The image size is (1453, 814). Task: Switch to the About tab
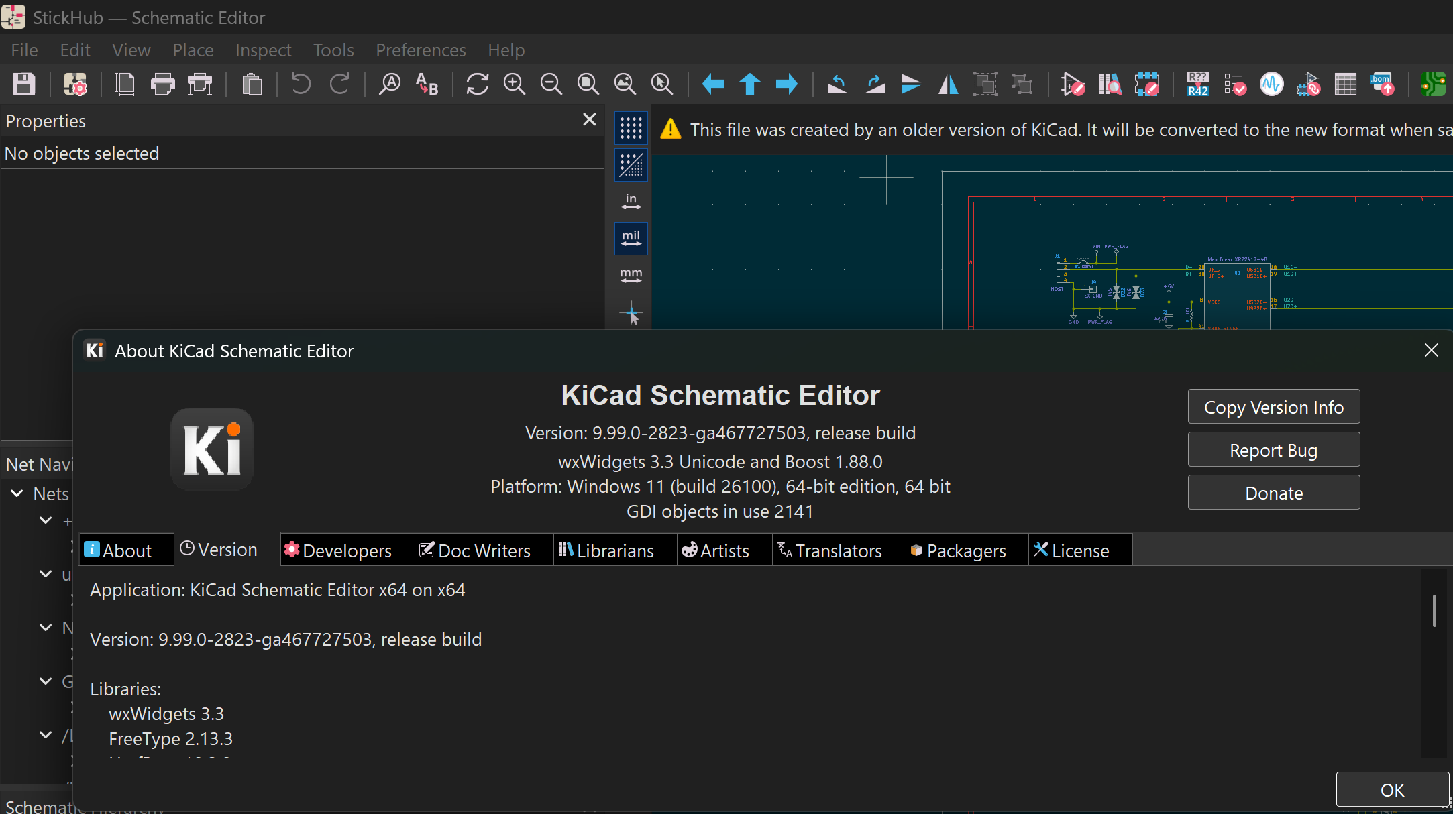[x=126, y=550]
